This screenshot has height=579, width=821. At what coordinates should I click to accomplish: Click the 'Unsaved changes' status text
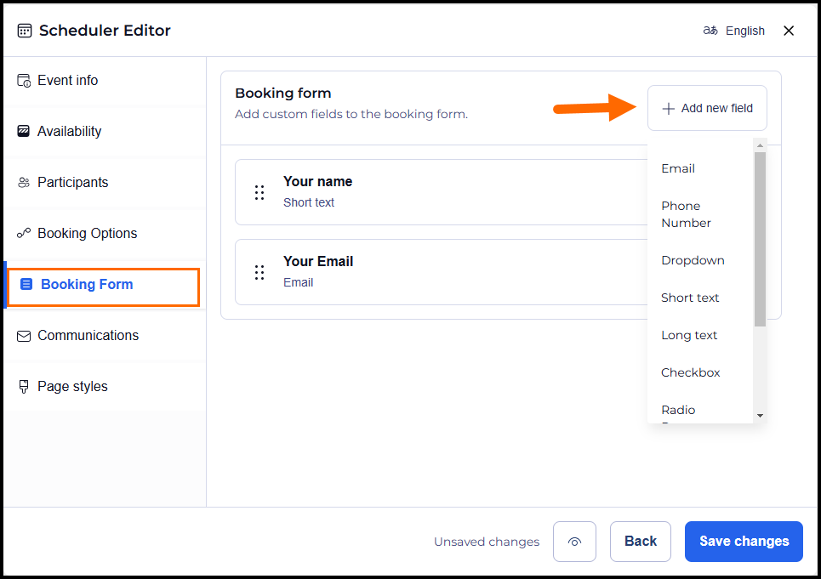[x=487, y=542]
